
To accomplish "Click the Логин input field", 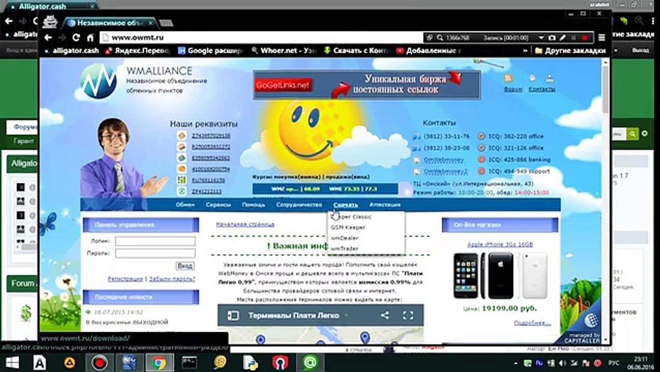I will coord(155,241).
